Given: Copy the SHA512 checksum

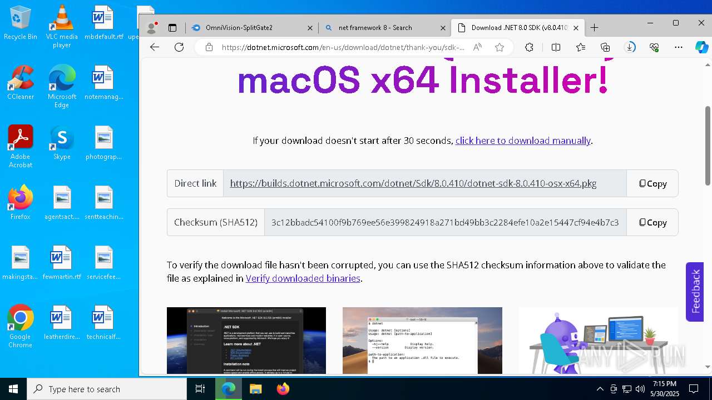Looking at the screenshot, I should (652, 222).
